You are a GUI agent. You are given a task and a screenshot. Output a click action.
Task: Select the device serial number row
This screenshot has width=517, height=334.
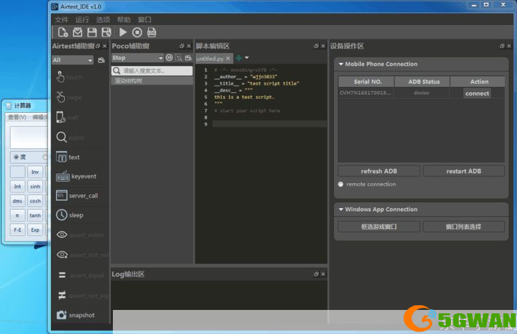pos(421,93)
